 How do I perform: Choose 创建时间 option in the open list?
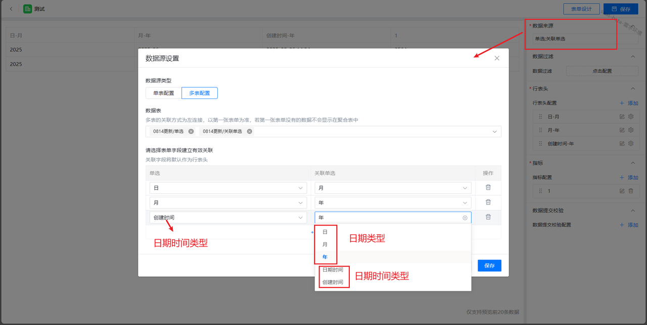(x=333, y=282)
